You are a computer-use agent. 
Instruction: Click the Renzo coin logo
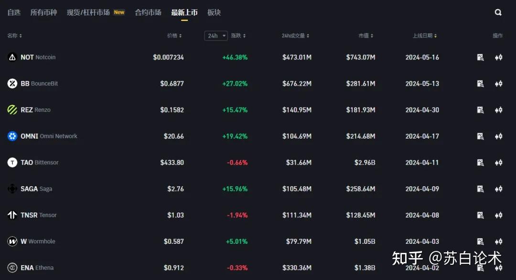(12, 110)
